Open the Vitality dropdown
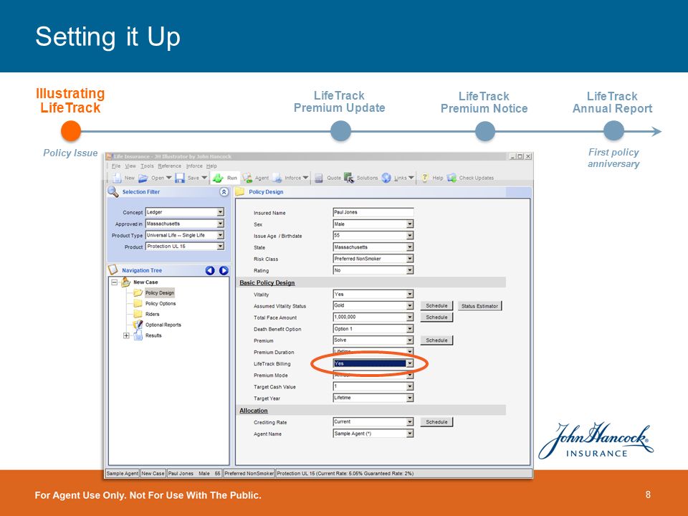688x516 pixels. [x=409, y=295]
